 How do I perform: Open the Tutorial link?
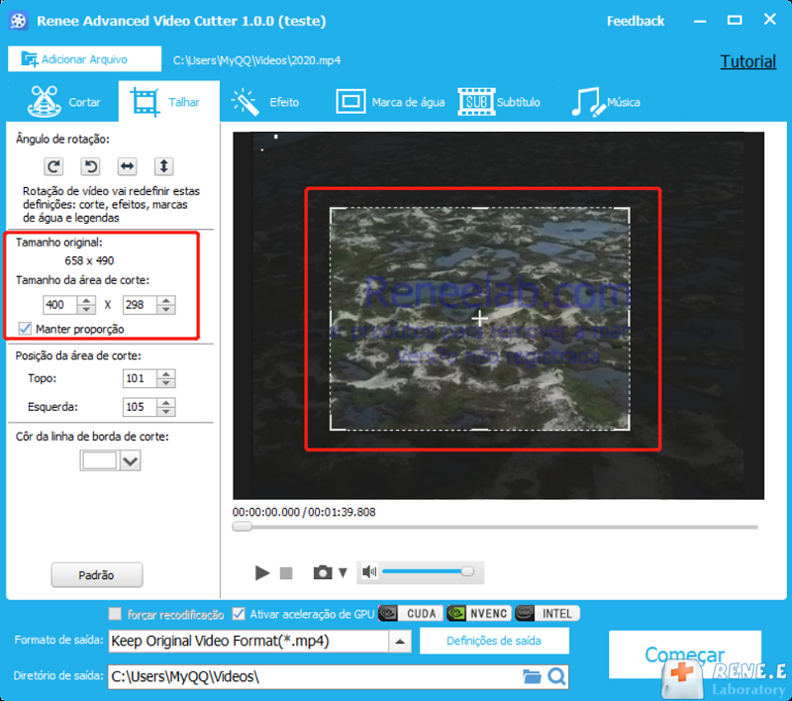coord(748,61)
